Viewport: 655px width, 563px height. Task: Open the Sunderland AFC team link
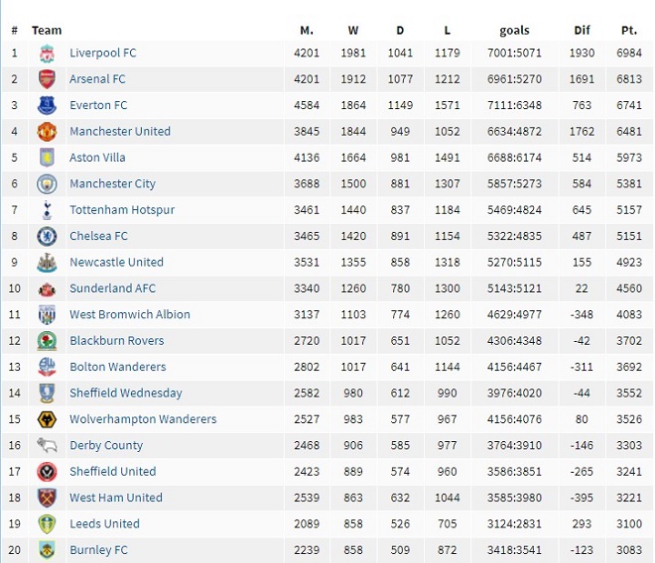point(112,288)
